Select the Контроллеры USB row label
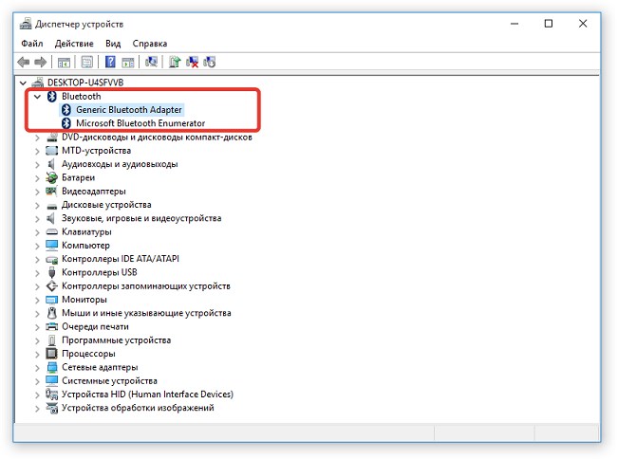The height and width of the screenshot is (459, 617). [100, 272]
